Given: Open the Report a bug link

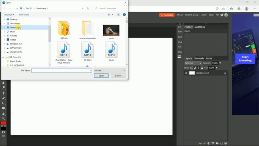Looking at the screenshot, I should click(x=191, y=15).
